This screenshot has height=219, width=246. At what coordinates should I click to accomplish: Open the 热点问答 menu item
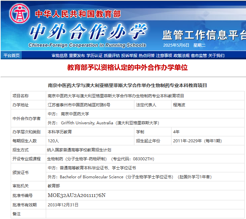click(x=146, y=56)
